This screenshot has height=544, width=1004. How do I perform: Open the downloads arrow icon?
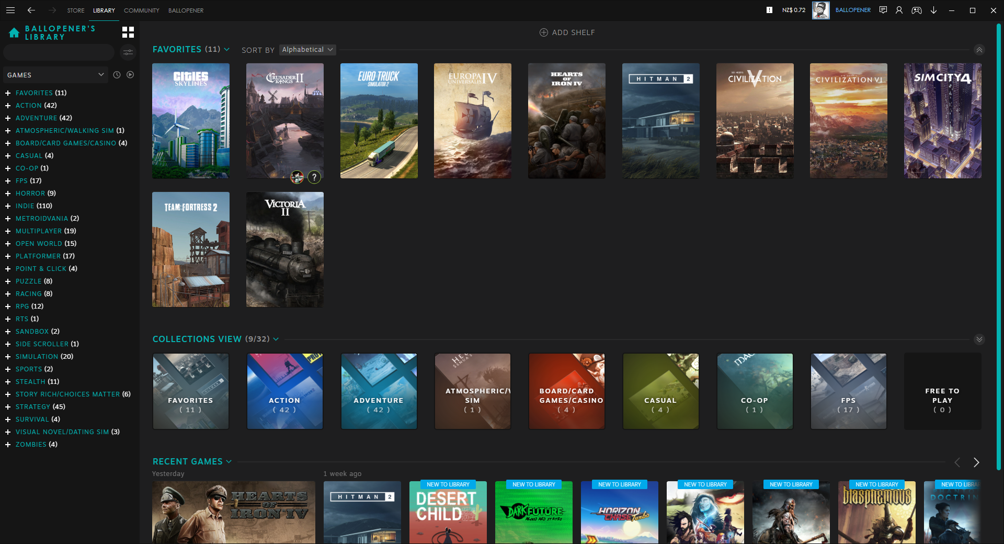tap(933, 10)
